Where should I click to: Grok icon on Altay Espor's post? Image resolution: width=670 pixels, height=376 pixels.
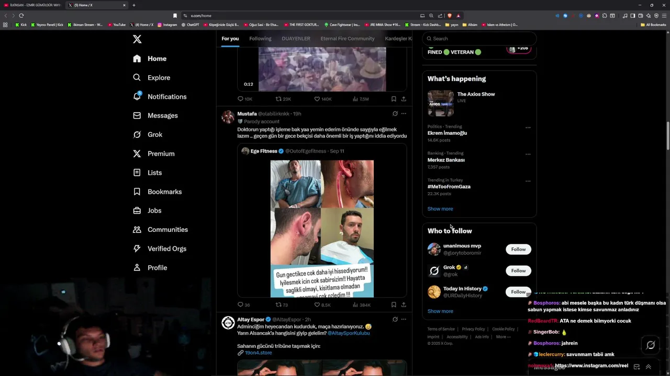395,319
